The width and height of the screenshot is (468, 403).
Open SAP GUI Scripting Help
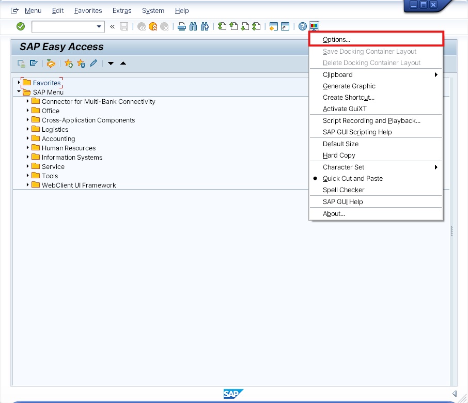376,132
